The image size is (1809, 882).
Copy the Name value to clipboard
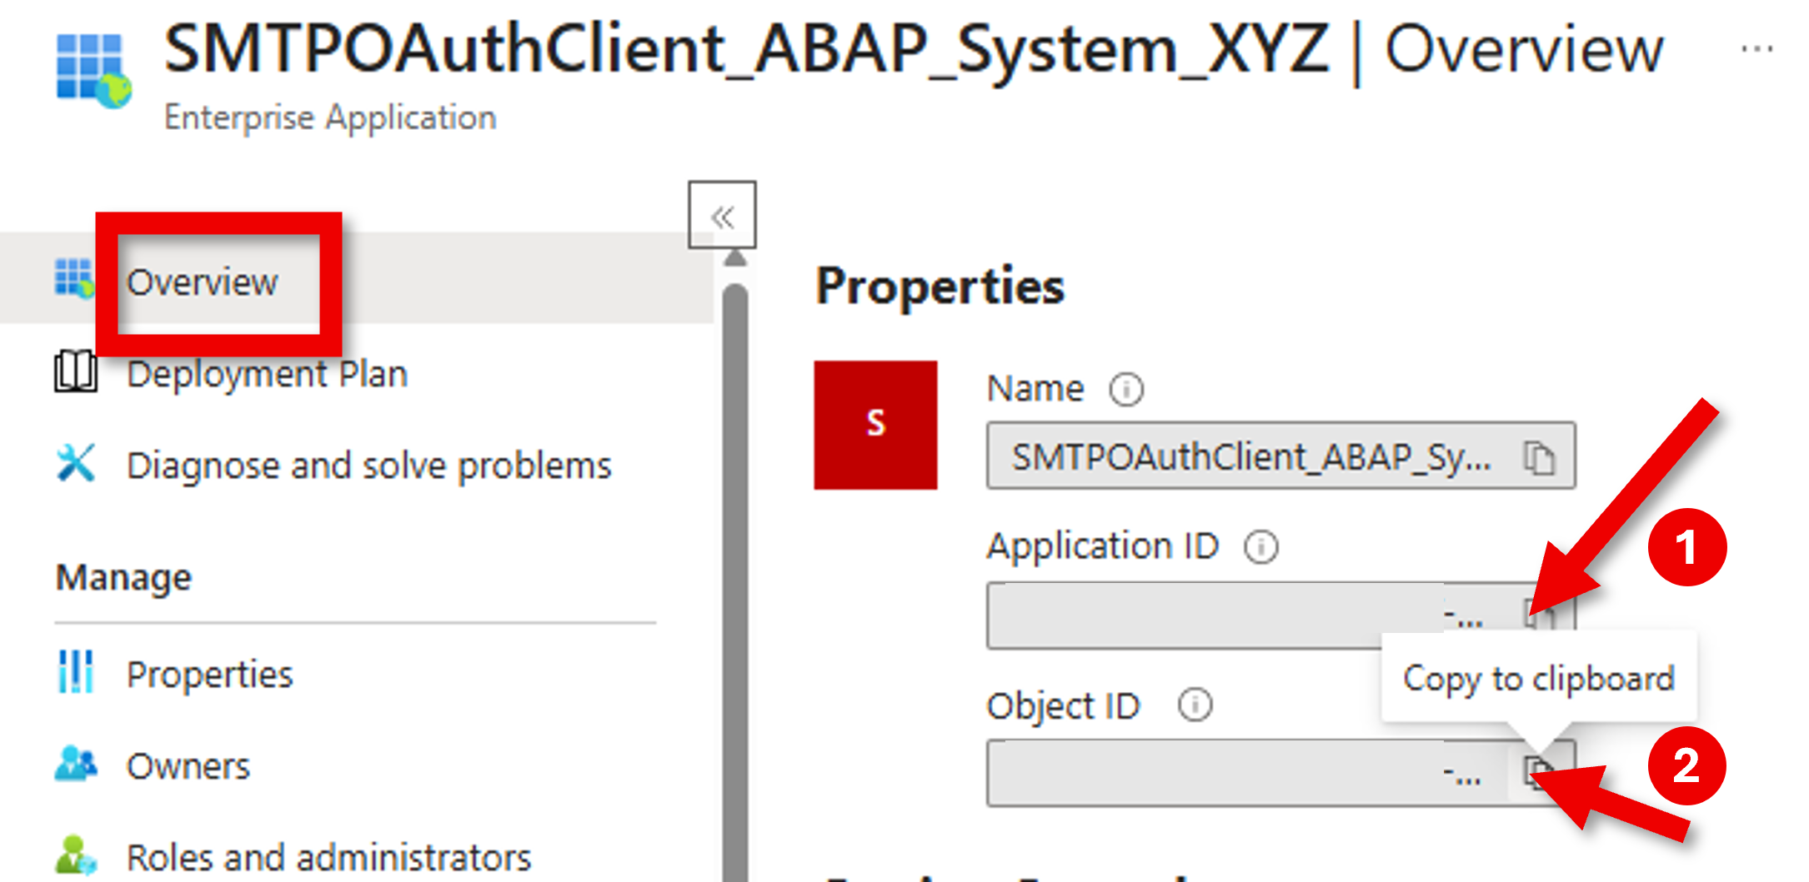1541,456
